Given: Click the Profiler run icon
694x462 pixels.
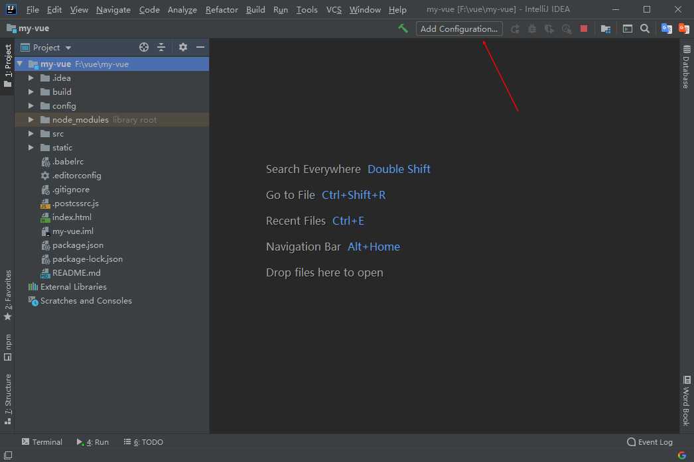Looking at the screenshot, I should 567,29.
